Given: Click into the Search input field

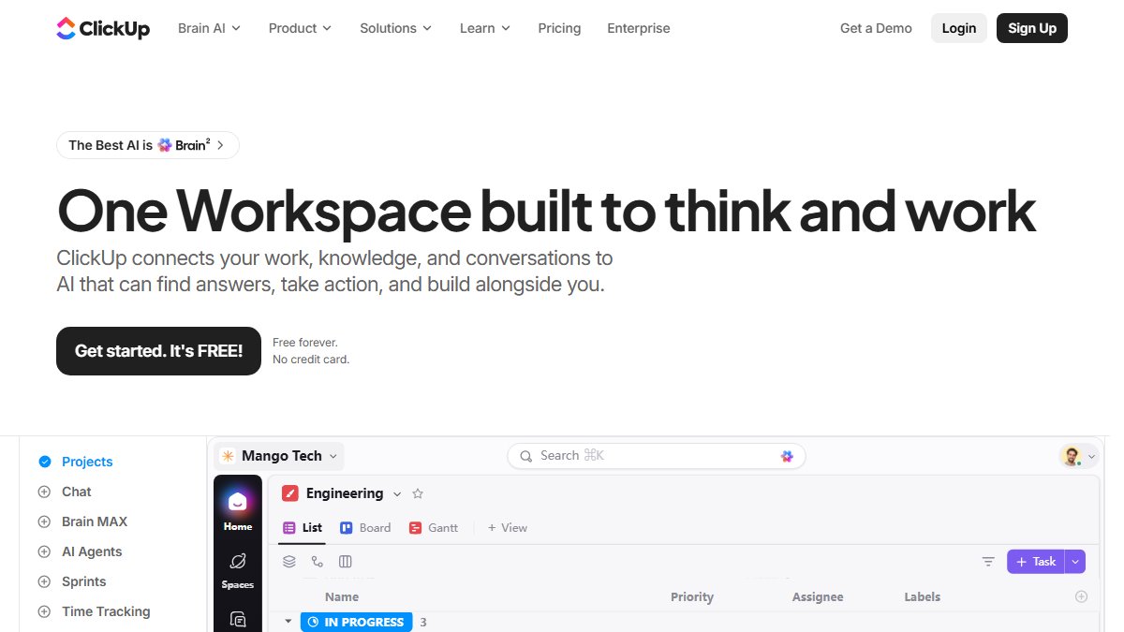Looking at the screenshot, I should [657, 456].
